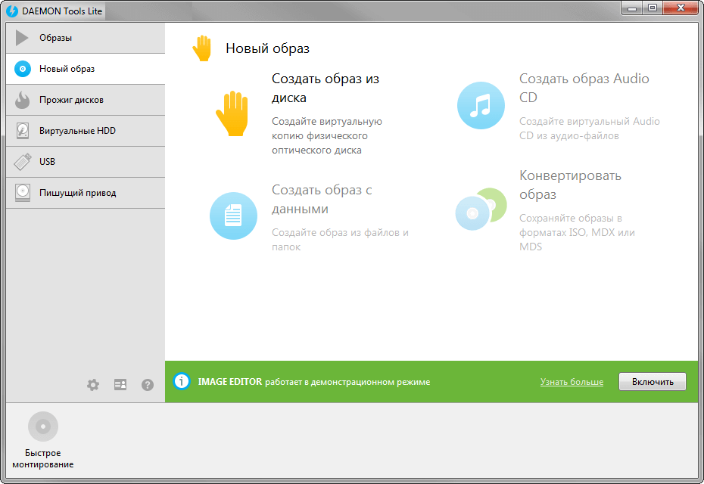This screenshot has width=704, height=484.
Task: Switch to the USB section
Action: (x=86, y=162)
